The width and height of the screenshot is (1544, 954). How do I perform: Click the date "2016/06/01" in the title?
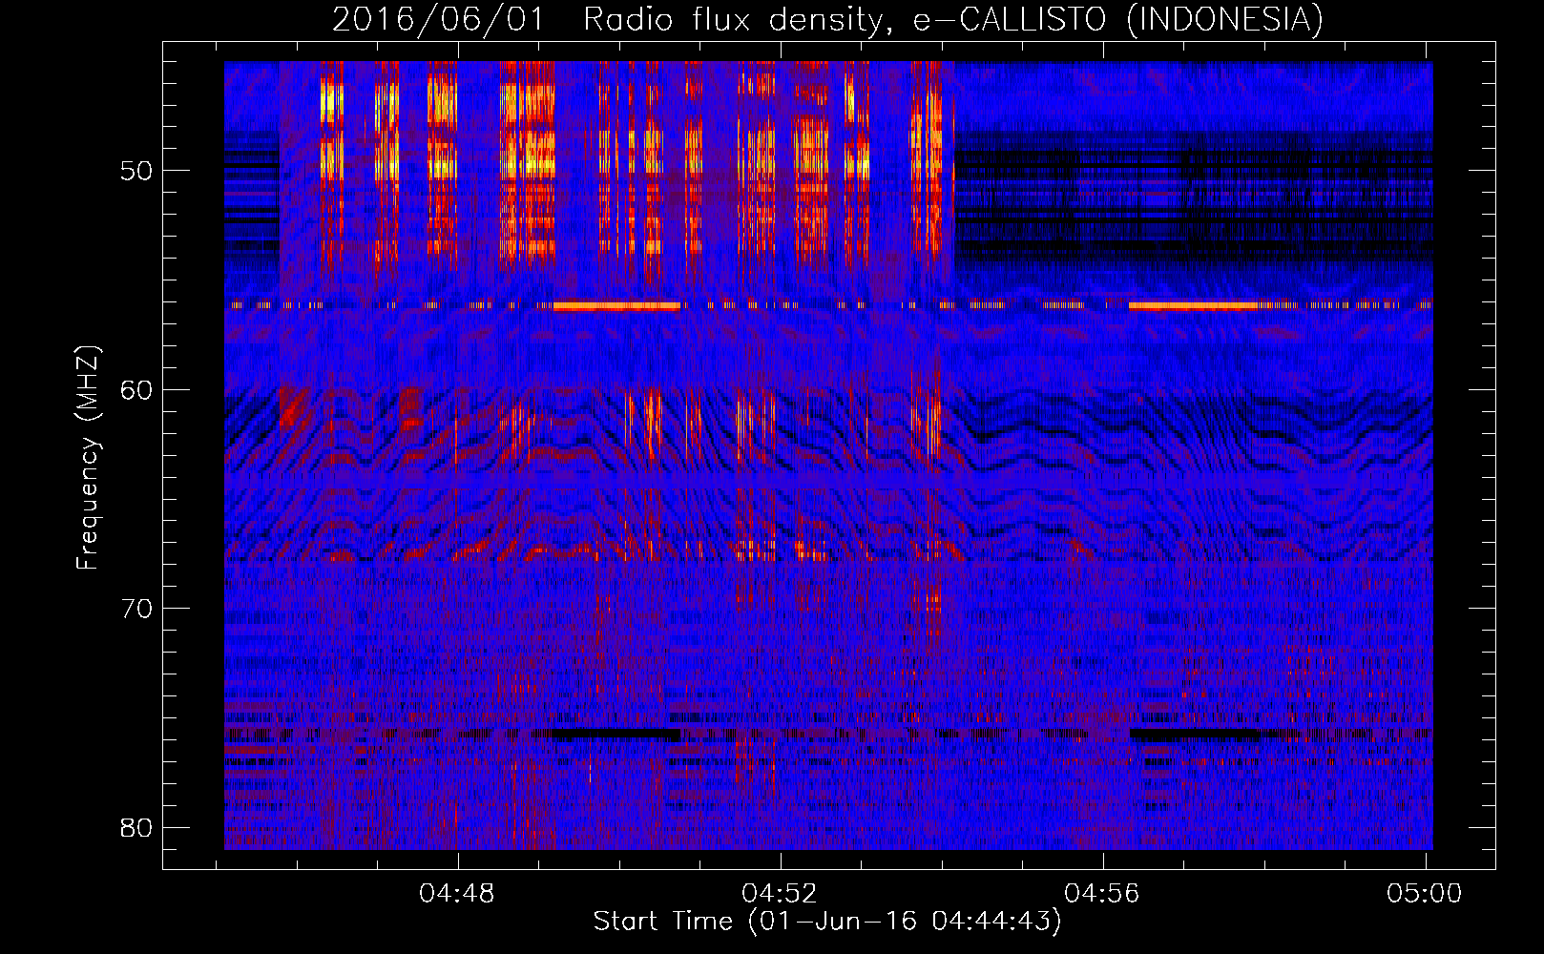tap(438, 20)
